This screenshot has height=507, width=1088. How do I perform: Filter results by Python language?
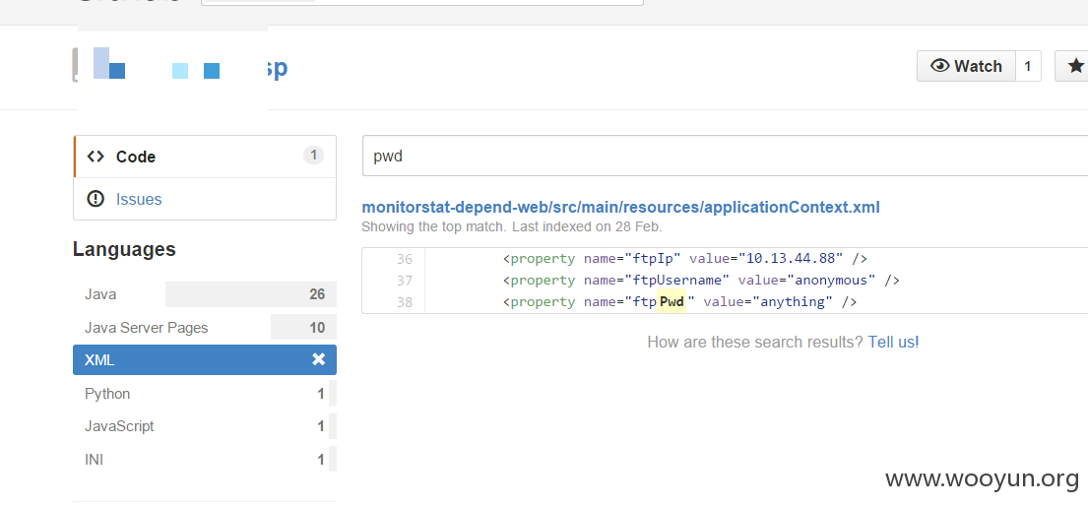[x=205, y=393]
